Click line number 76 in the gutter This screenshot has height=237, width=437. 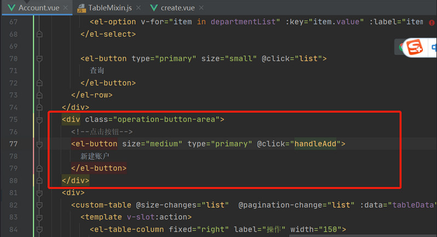[13, 132]
